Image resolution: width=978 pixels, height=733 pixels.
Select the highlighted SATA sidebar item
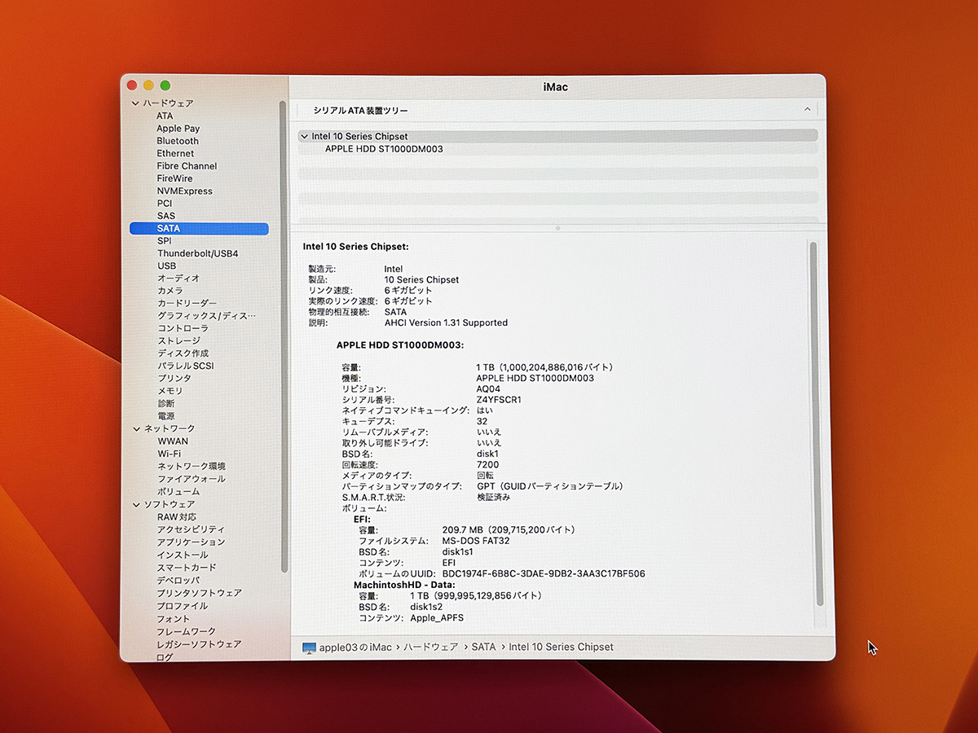[x=199, y=229]
